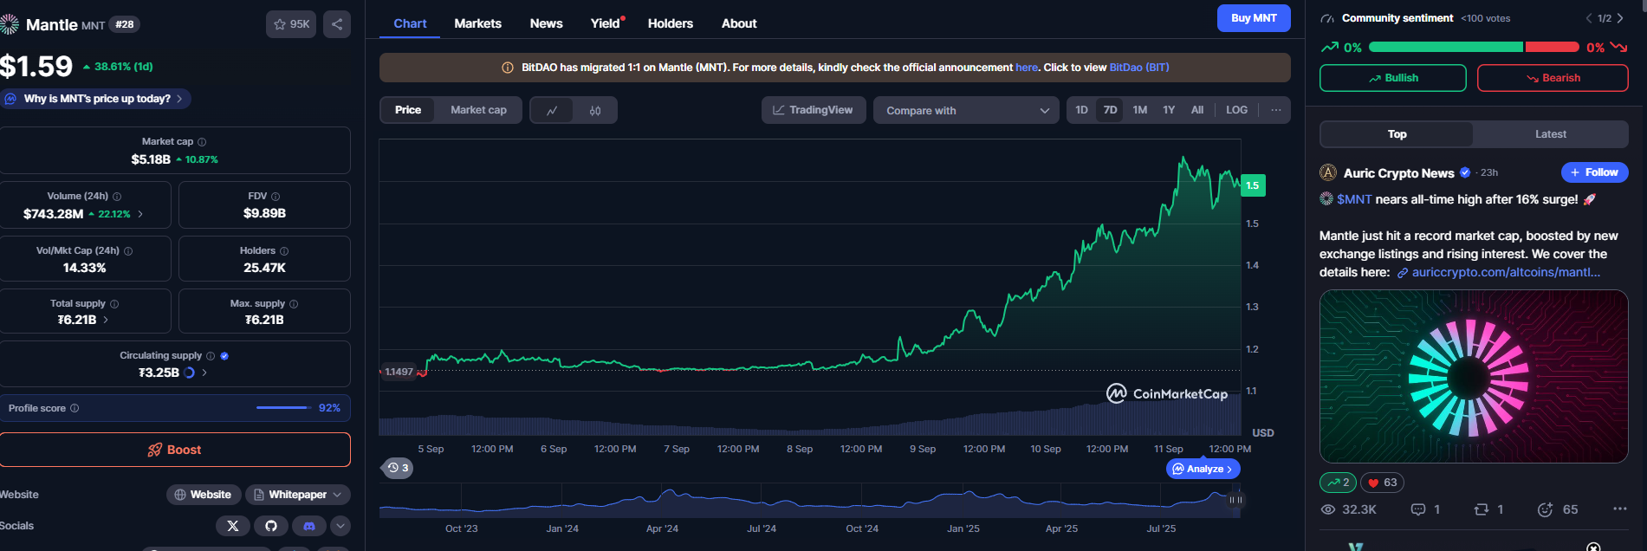Viewport: 1647px width, 551px height.
Task: Switch chart to line view
Action: pos(552,110)
